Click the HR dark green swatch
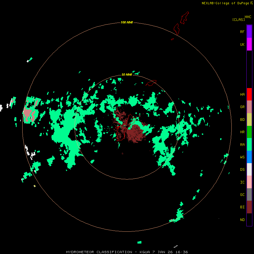 coord(249,132)
